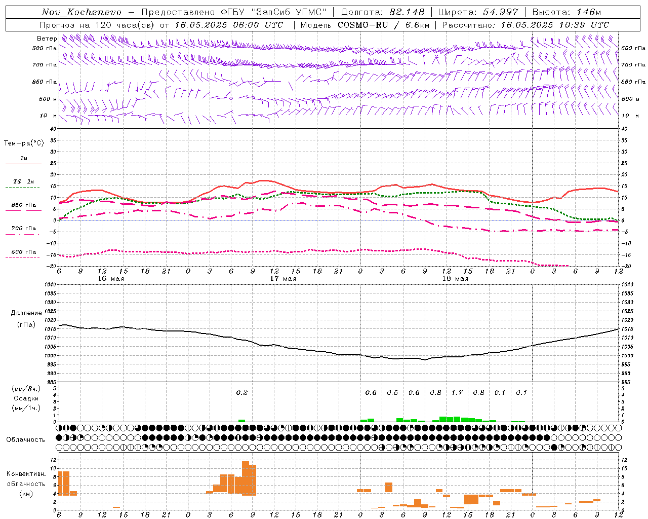Click the 'Конвективн.' convective cloud label
This screenshot has height=519, width=648.
[26, 474]
